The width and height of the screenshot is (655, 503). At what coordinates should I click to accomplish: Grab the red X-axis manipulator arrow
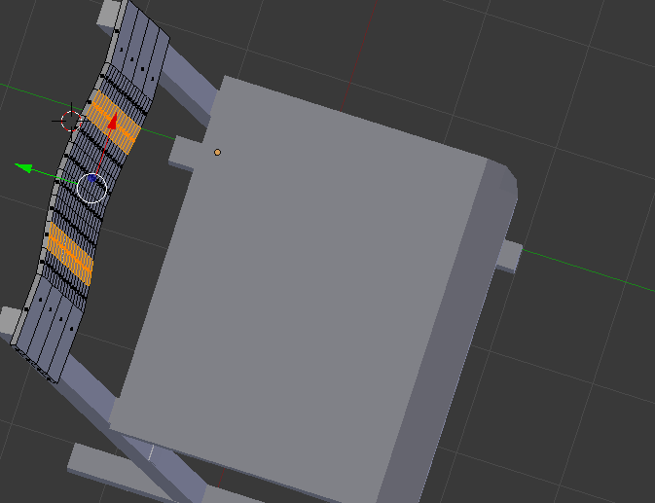tap(112, 121)
